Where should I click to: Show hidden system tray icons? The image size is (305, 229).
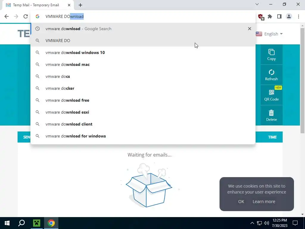click(252, 223)
